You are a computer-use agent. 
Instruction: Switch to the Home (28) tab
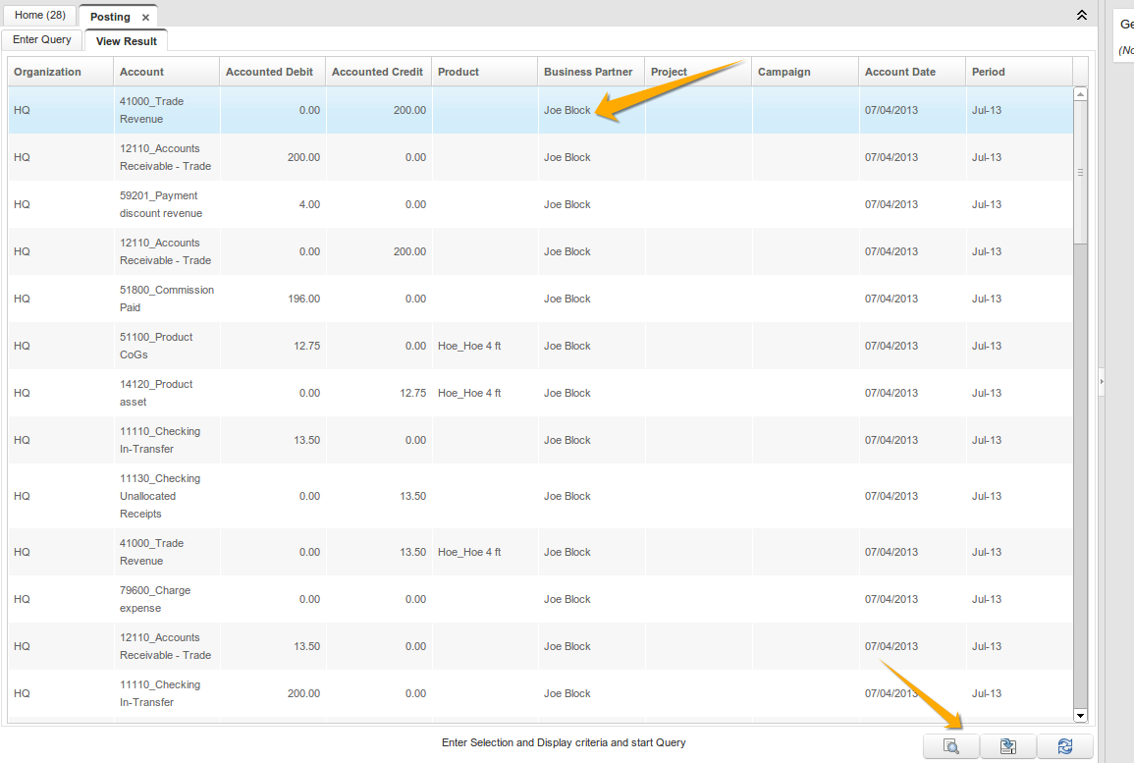(40, 16)
